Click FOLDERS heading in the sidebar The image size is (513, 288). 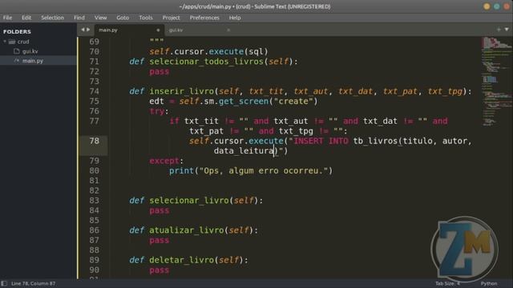[x=17, y=32]
